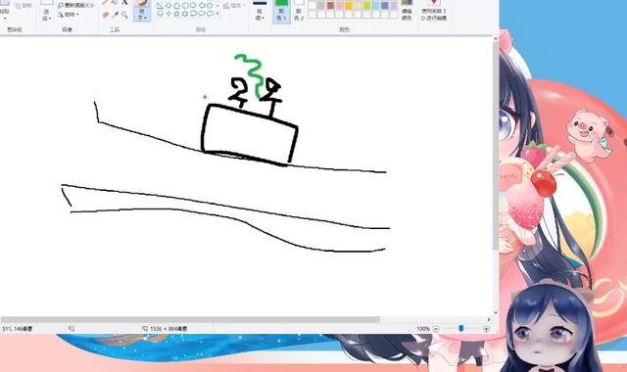627x372 pixels.
Task: Pick the yellow palette color
Action: pyautogui.click(x=349, y=6)
